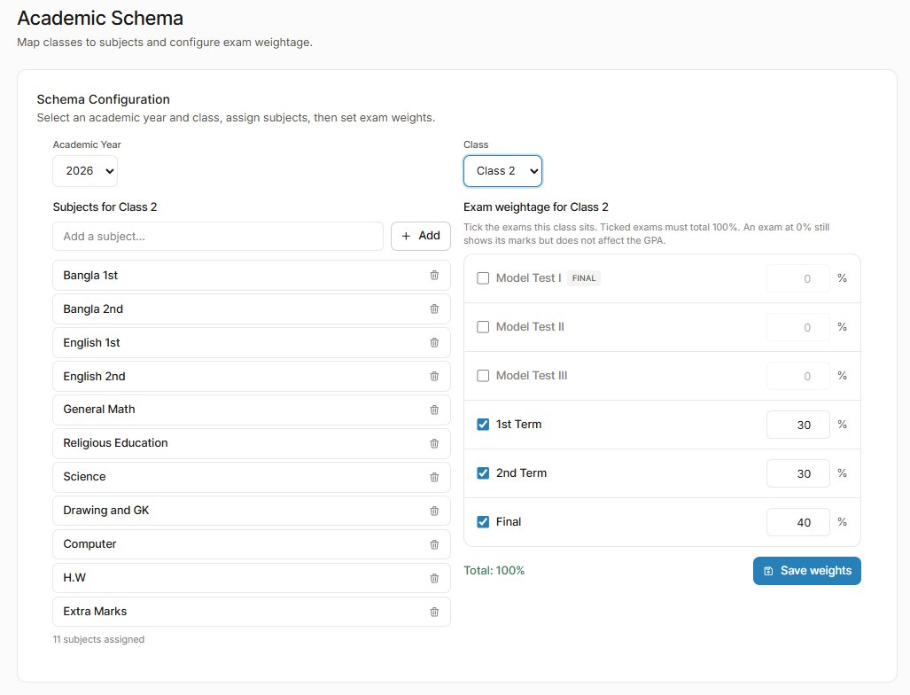
Task: Click the Science subject name
Action: [x=85, y=477]
